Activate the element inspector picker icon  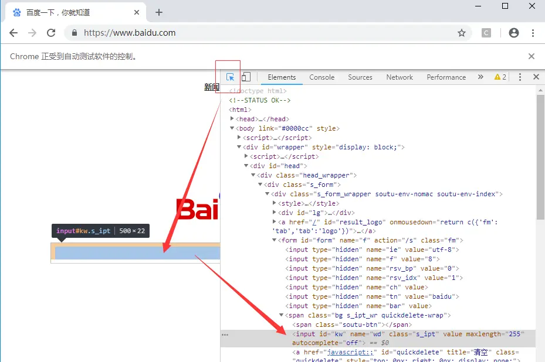click(230, 77)
